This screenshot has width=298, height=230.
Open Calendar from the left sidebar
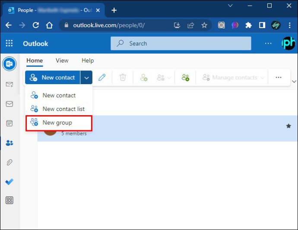click(10, 123)
